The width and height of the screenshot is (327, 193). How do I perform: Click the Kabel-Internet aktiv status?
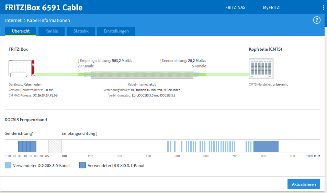(x=142, y=84)
